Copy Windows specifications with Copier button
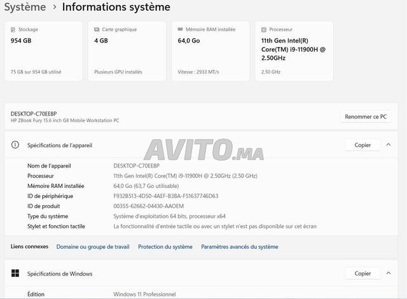Screen dimensions: 407x299 (x=362, y=274)
